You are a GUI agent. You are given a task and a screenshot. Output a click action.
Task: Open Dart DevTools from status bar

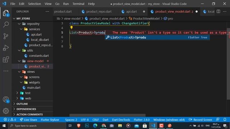(121, 120)
